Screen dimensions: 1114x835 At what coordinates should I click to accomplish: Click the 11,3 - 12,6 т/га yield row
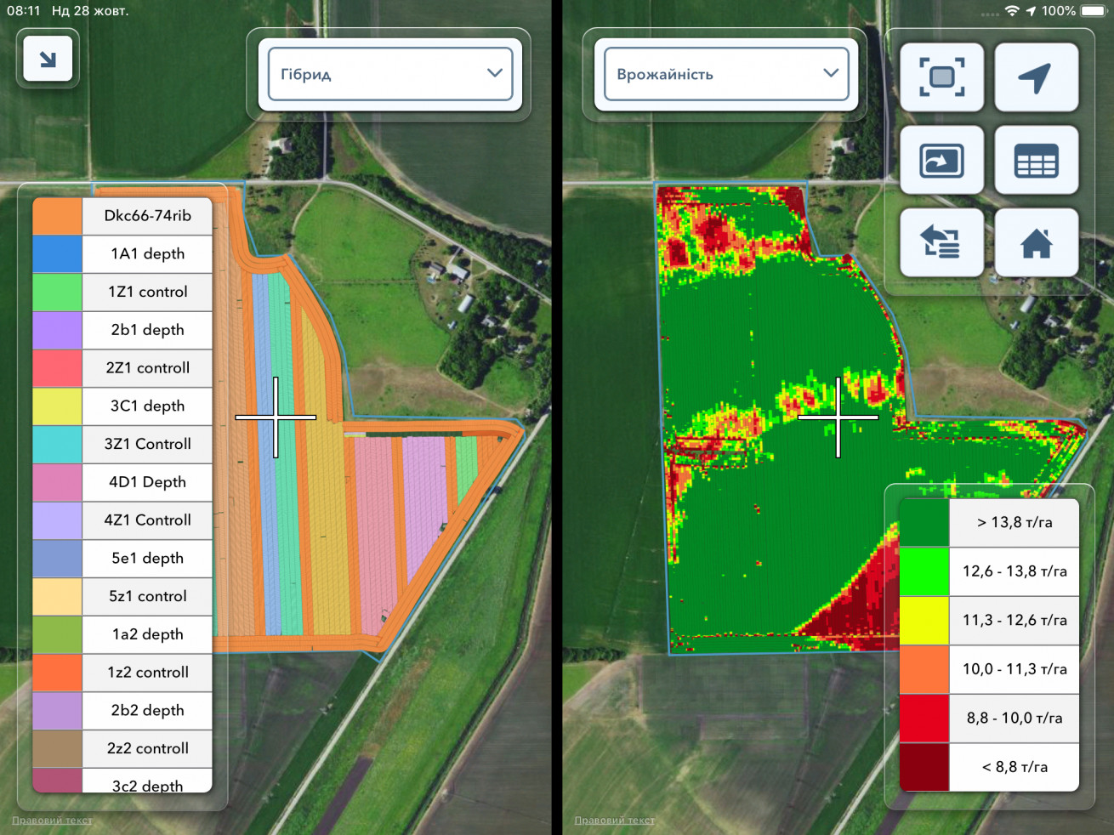tap(989, 620)
